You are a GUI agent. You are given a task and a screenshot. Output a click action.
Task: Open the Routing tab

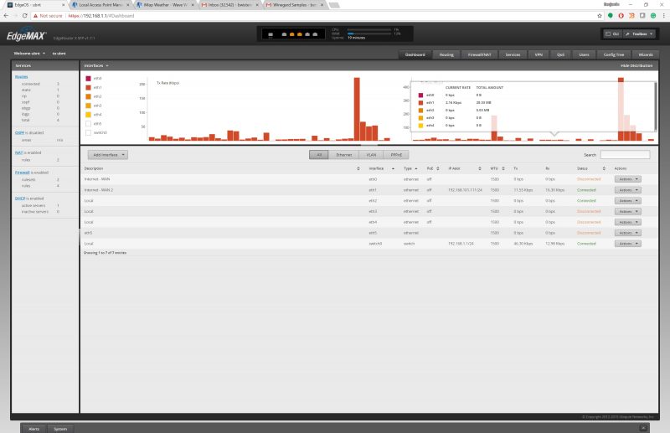446,54
